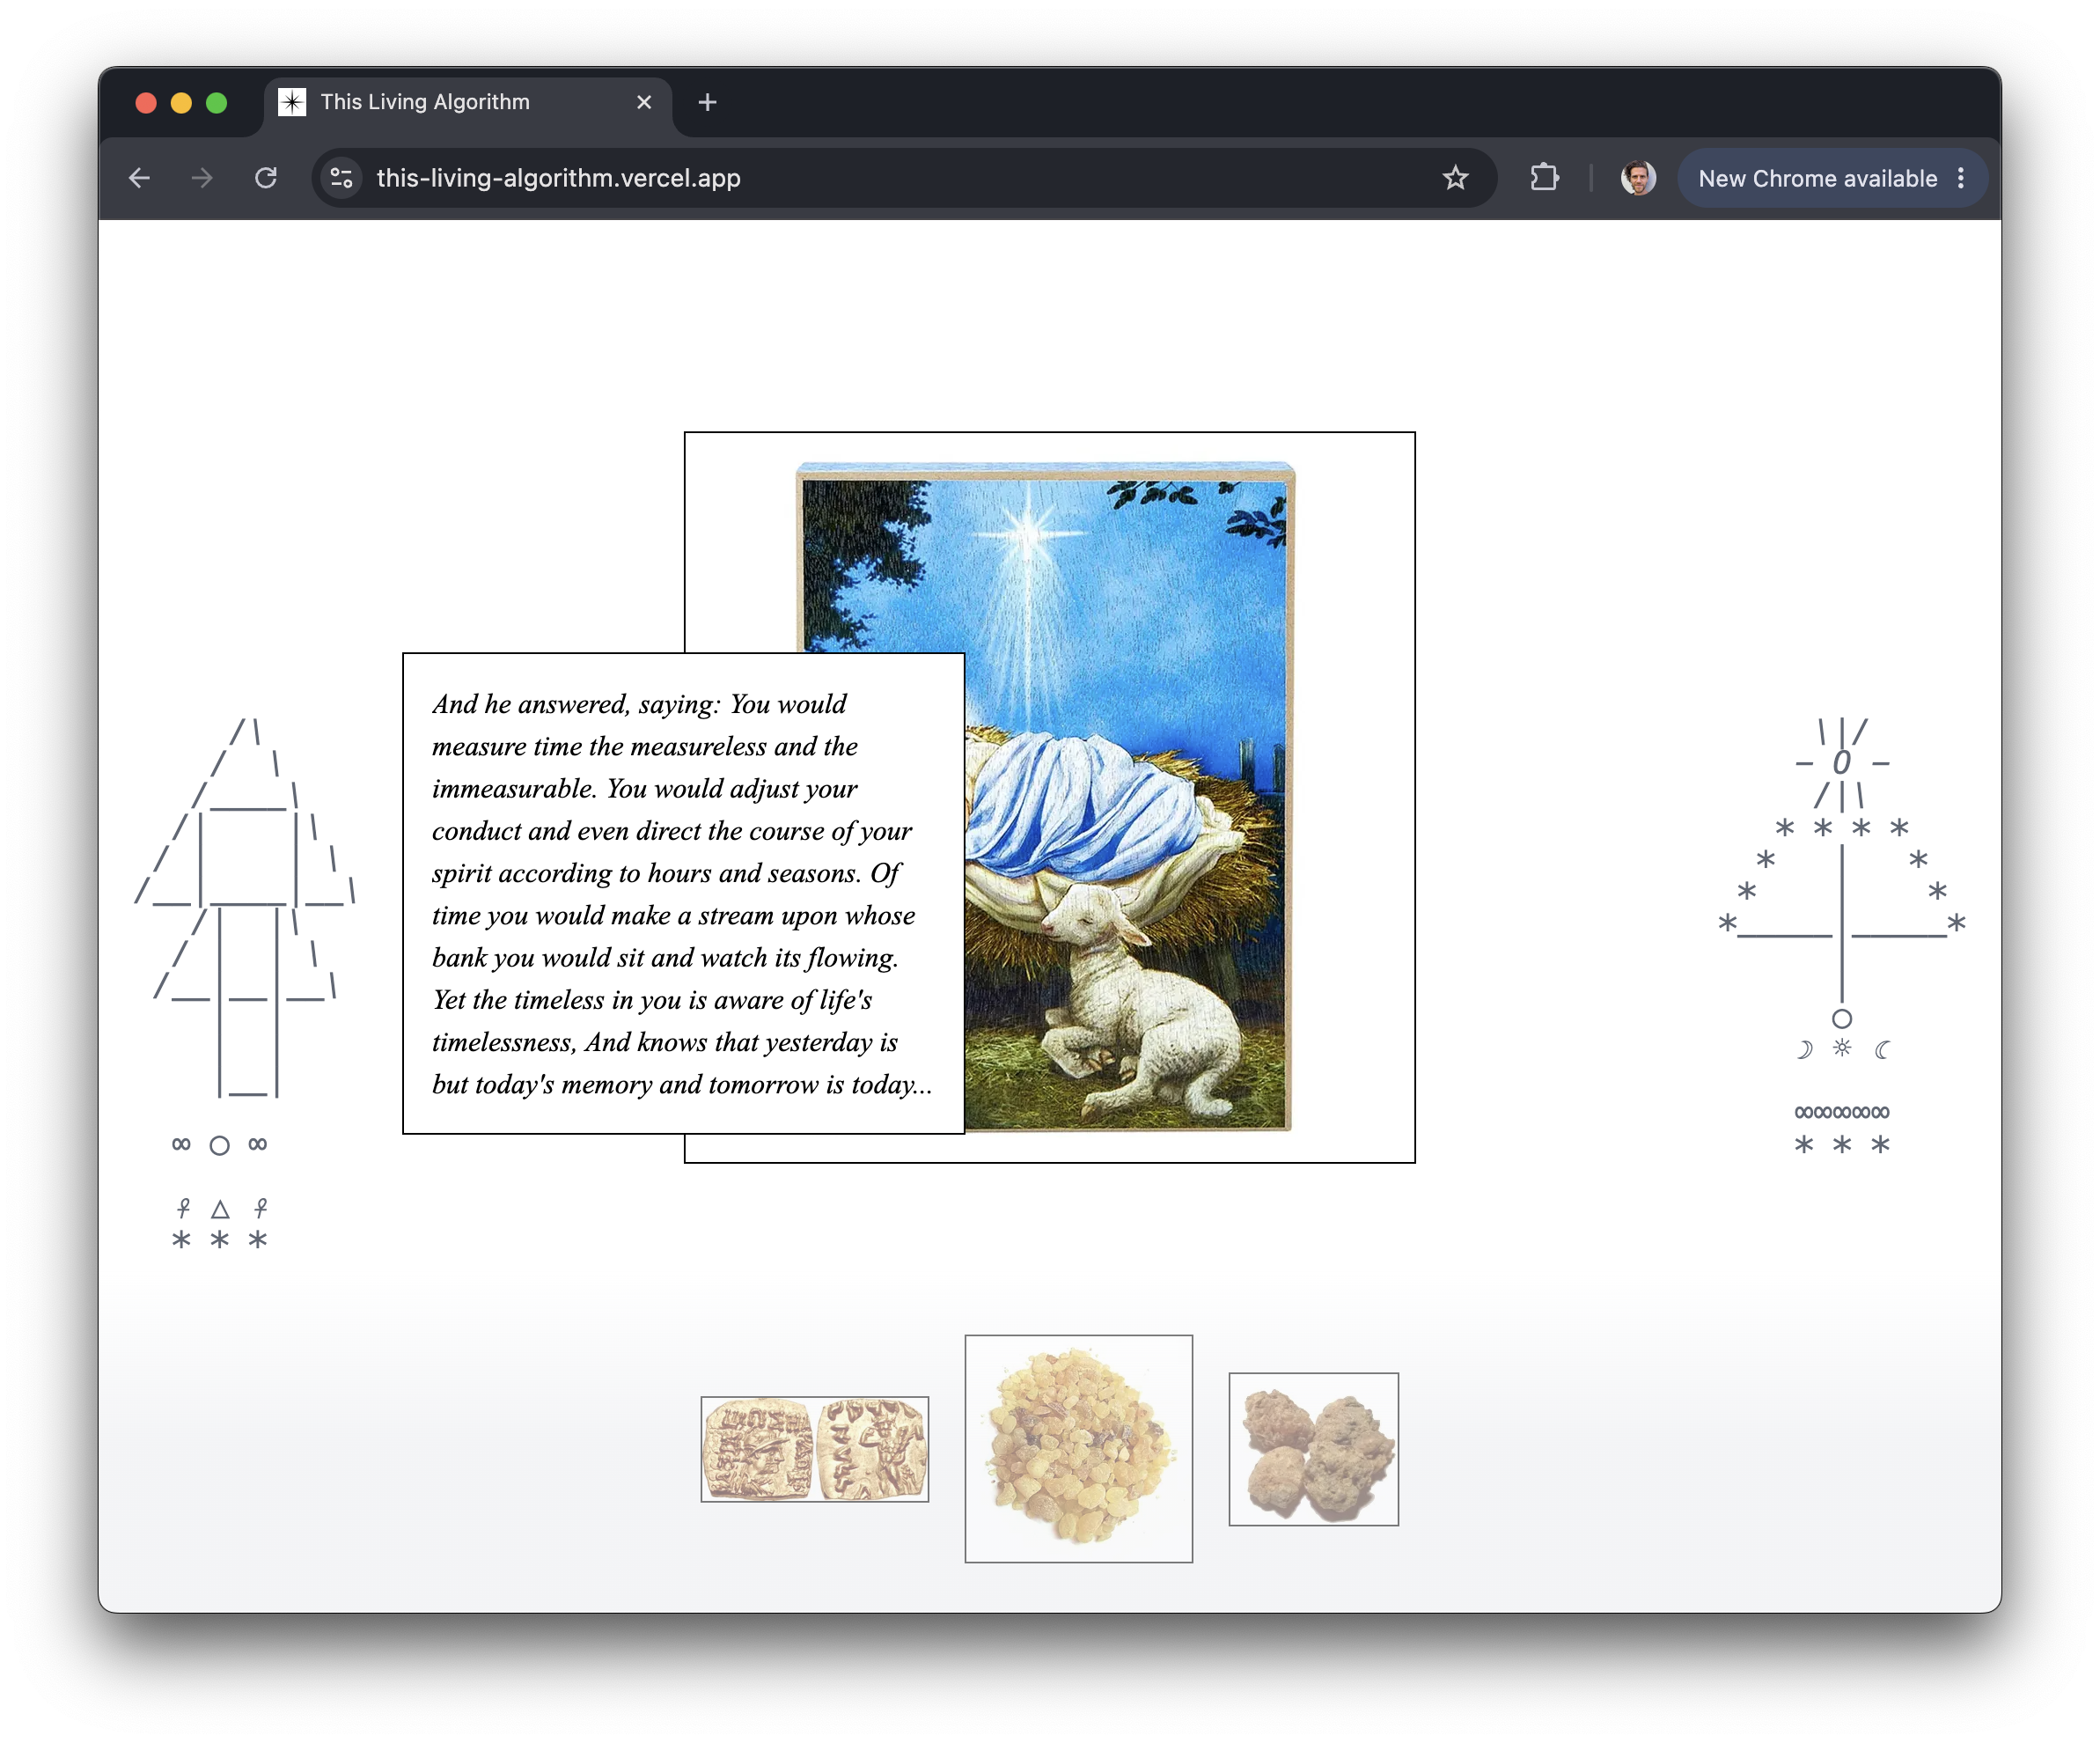
Task: Click the gold coins thumbnail
Action: click(814, 1448)
